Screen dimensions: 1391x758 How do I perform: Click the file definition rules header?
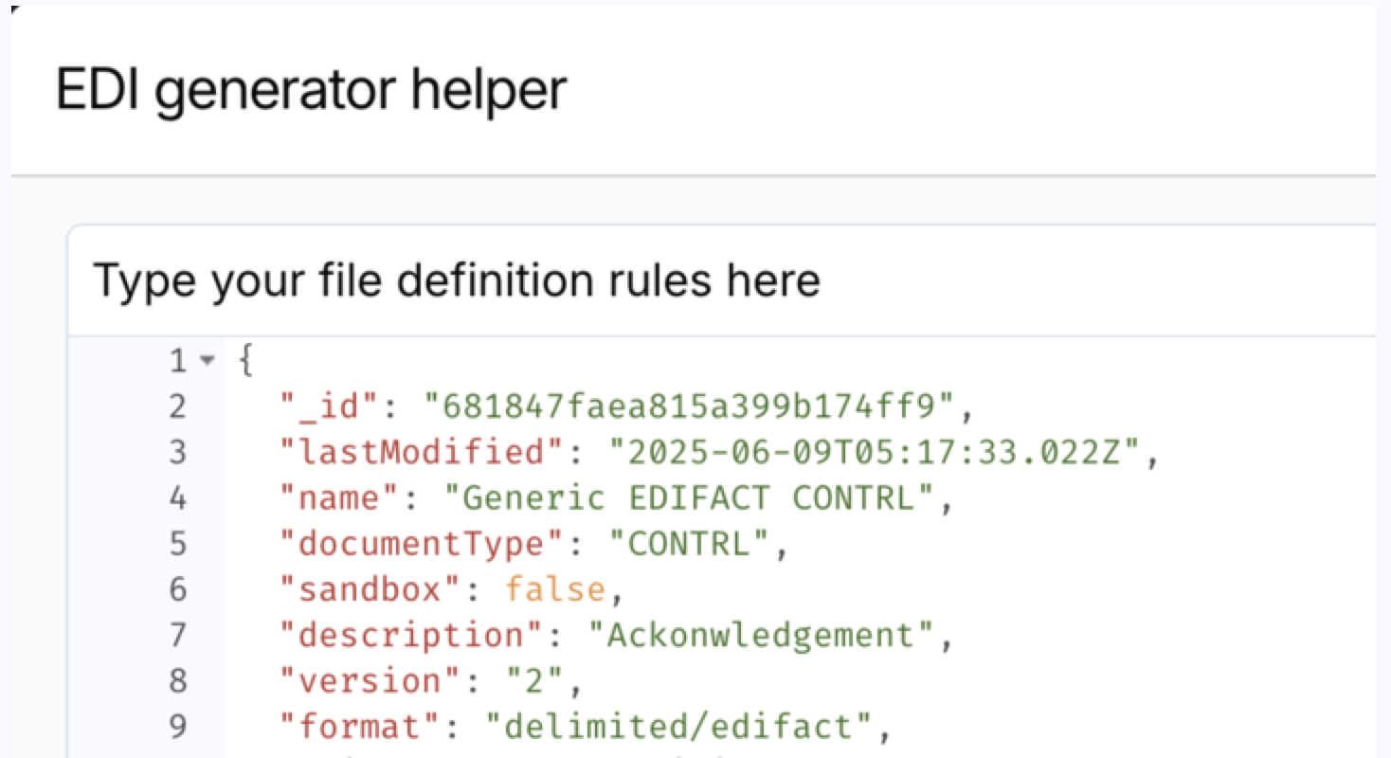(457, 280)
